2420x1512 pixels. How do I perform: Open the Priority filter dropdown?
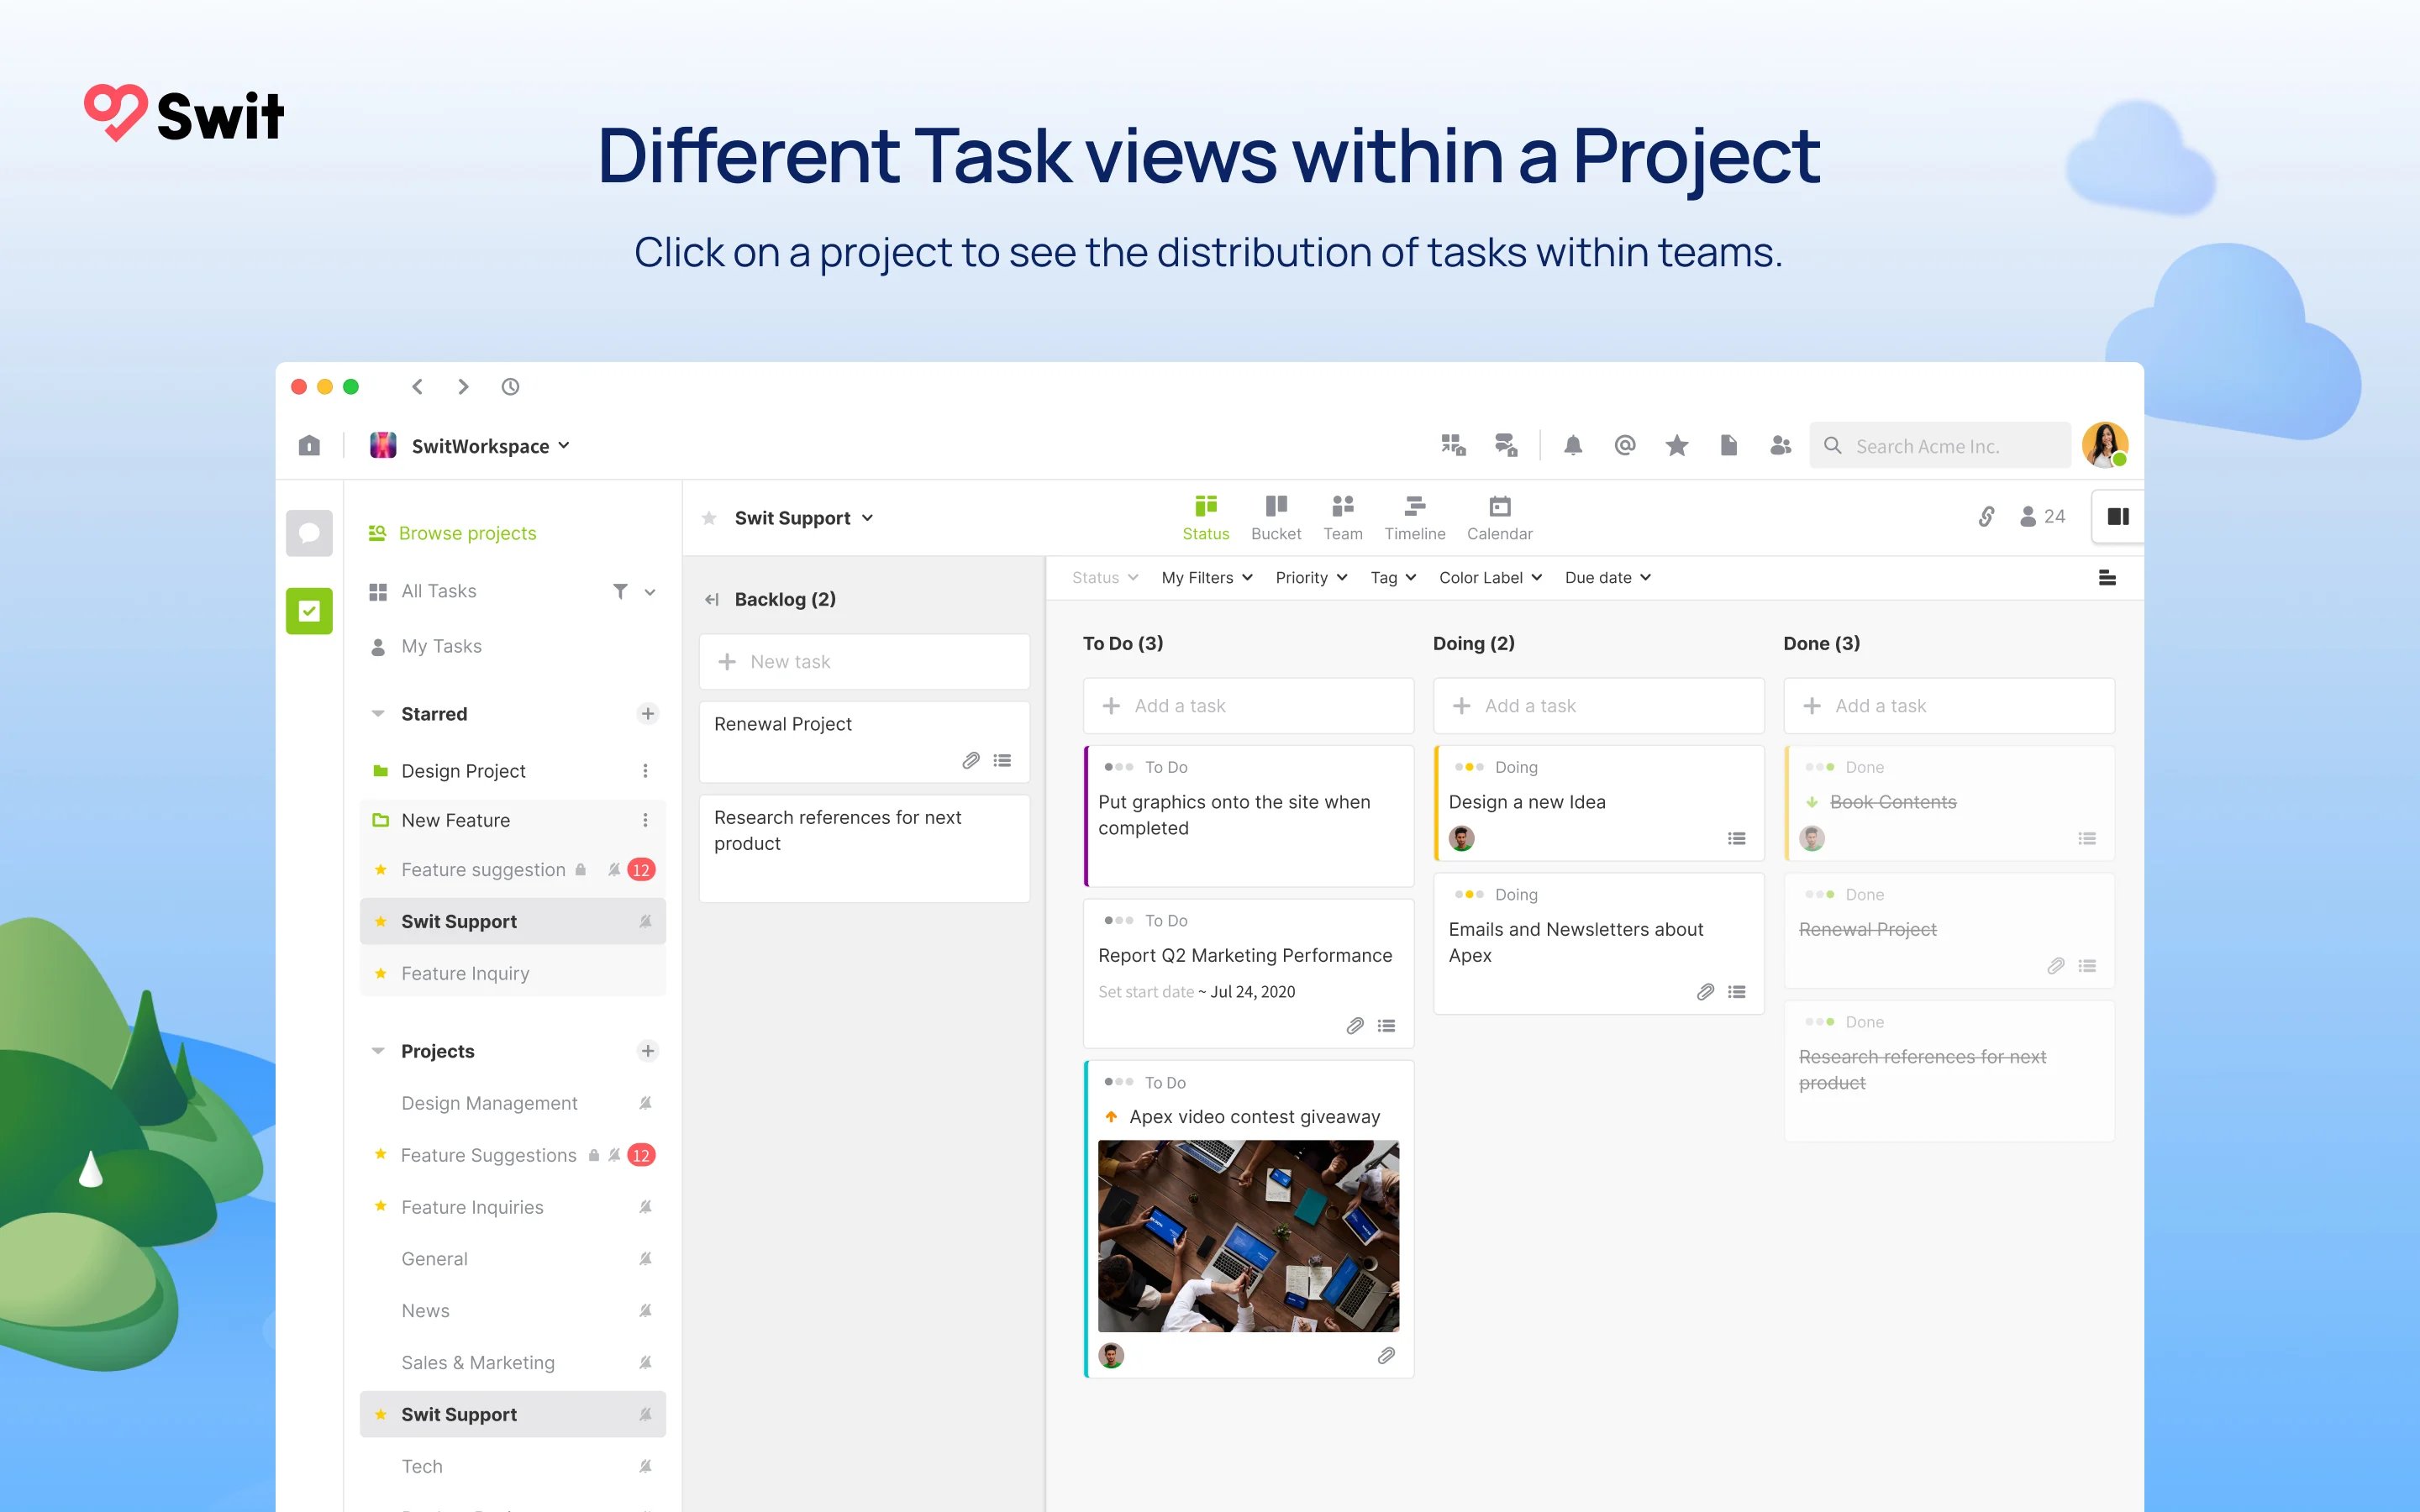tap(1311, 577)
